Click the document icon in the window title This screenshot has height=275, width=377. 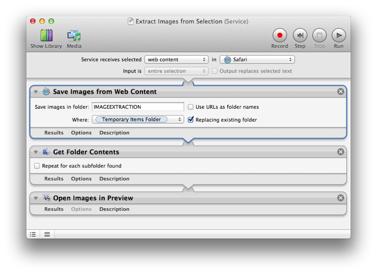(x=131, y=21)
